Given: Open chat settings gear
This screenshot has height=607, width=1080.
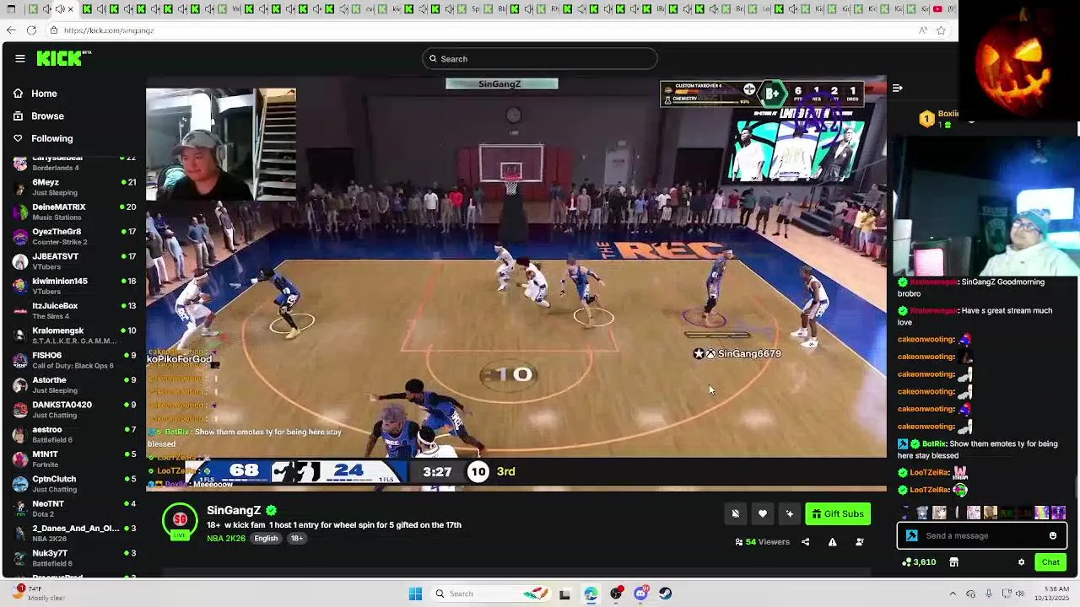Looking at the screenshot, I should coord(1021,562).
